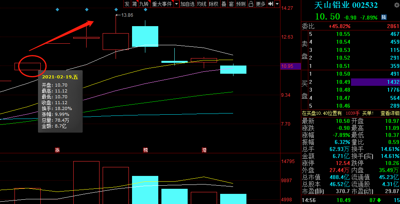Select sell level 5 price 10.55

pyautogui.click(x=343, y=34)
